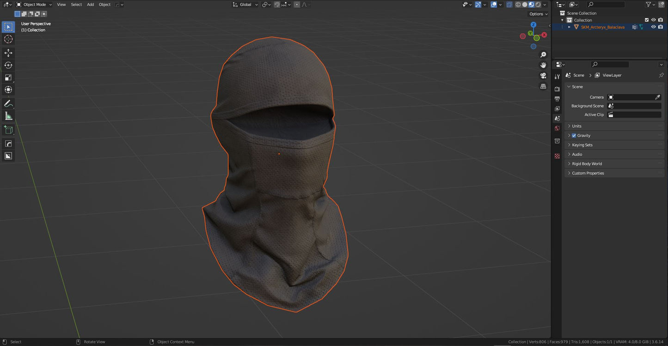Expand SKM_Arcteryx_Balaclava in the outliner
The width and height of the screenshot is (668, 346).
pos(569,27)
